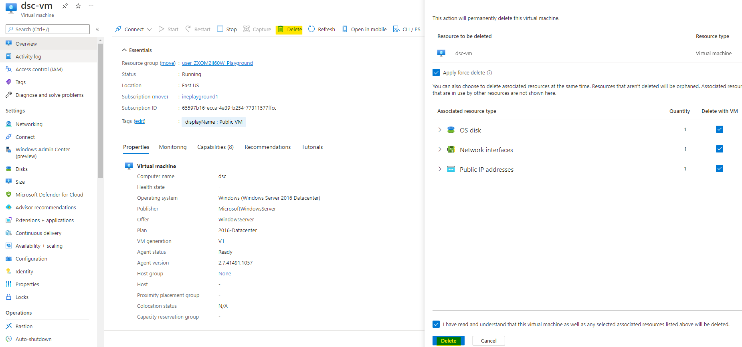Toggle the OS disk Delete with VM checkbox
Viewport: 742px width, 347px height.
[x=719, y=129]
